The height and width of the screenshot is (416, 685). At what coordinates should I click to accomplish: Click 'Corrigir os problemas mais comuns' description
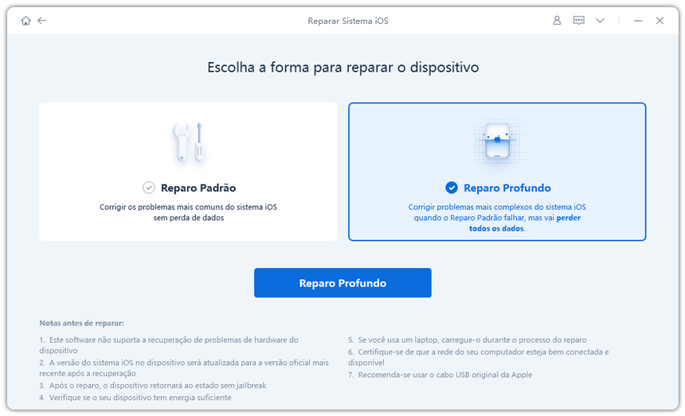pos(188,212)
